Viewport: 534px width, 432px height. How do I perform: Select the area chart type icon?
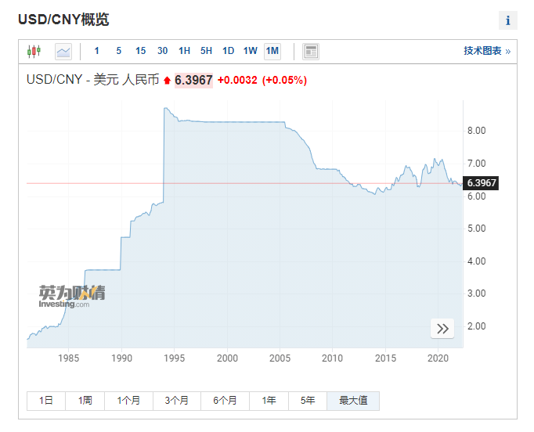[x=63, y=52]
